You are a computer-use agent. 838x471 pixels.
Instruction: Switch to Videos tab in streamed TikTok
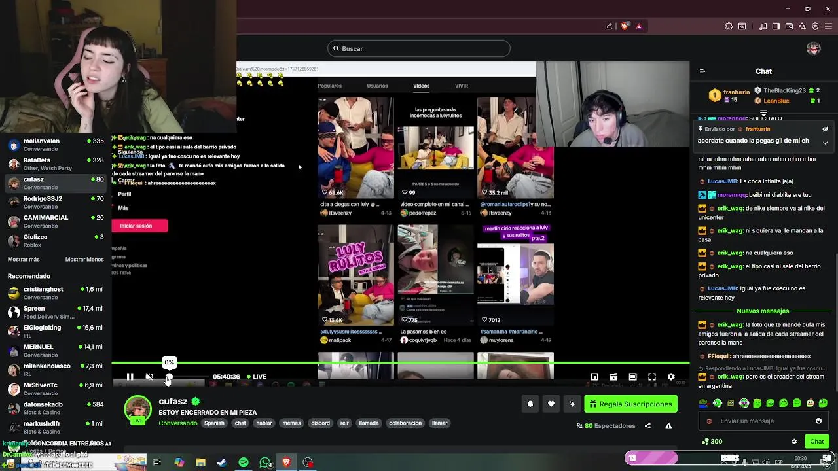(x=421, y=86)
